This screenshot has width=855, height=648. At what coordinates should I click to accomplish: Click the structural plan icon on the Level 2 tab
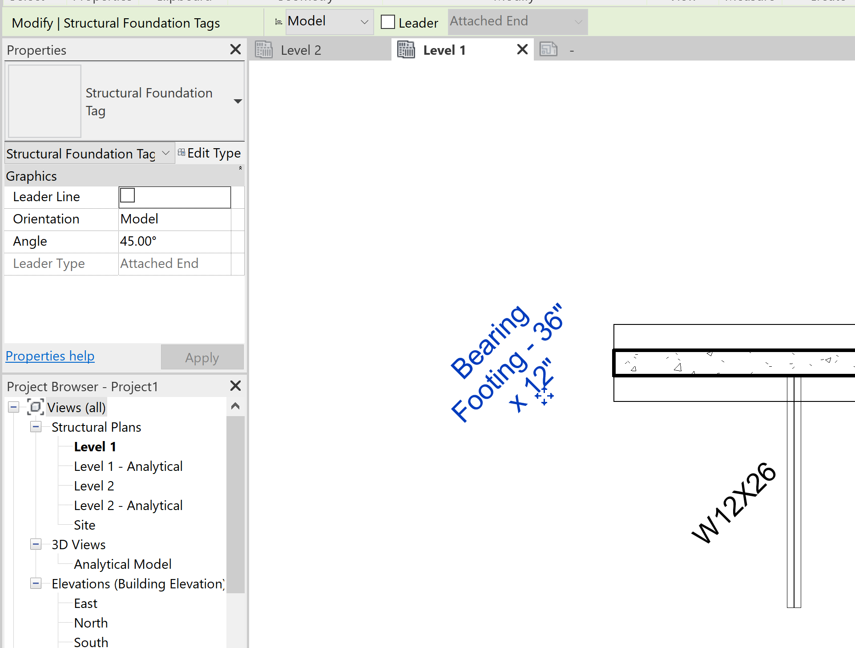pyautogui.click(x=264, y=49)
